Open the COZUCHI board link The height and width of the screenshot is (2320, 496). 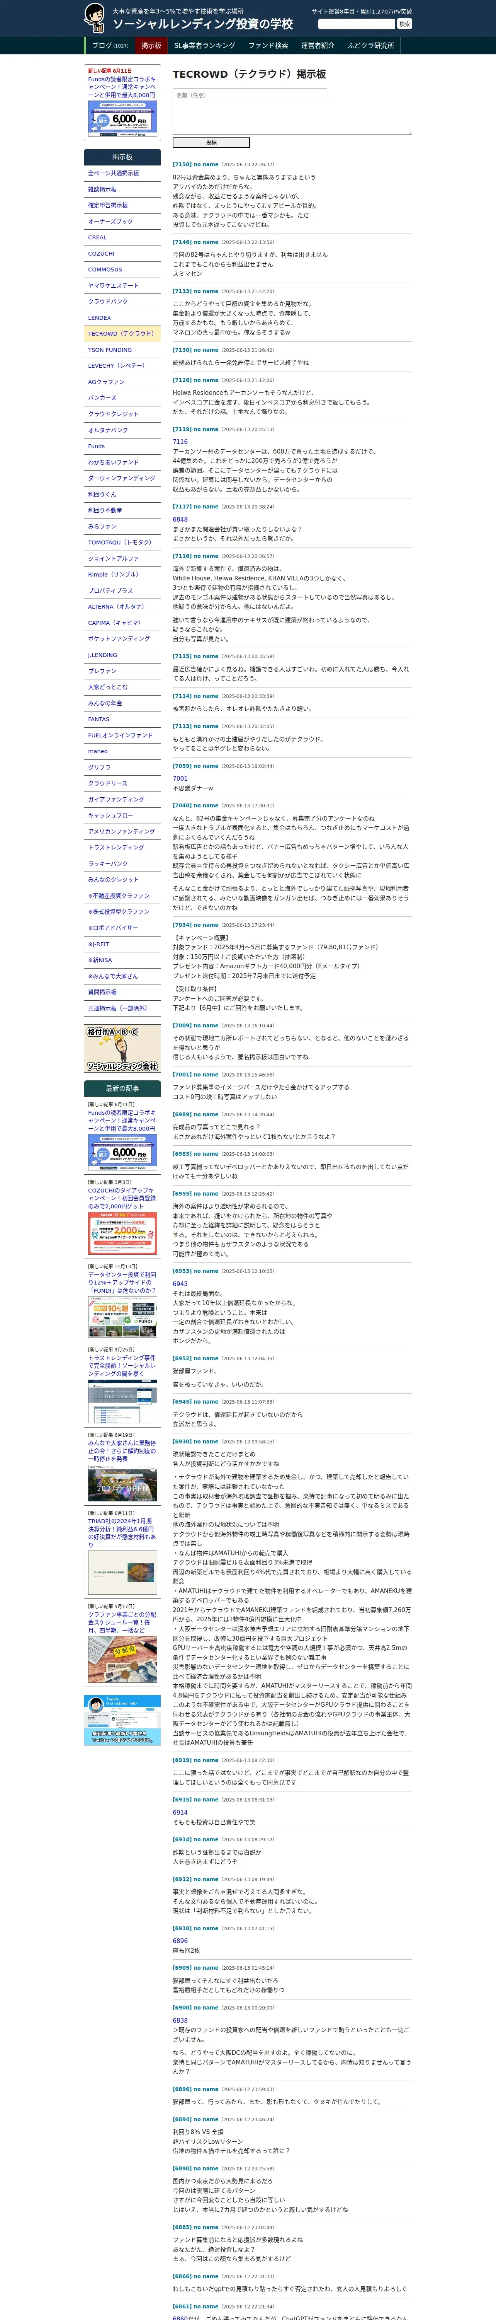click(122, 254)
